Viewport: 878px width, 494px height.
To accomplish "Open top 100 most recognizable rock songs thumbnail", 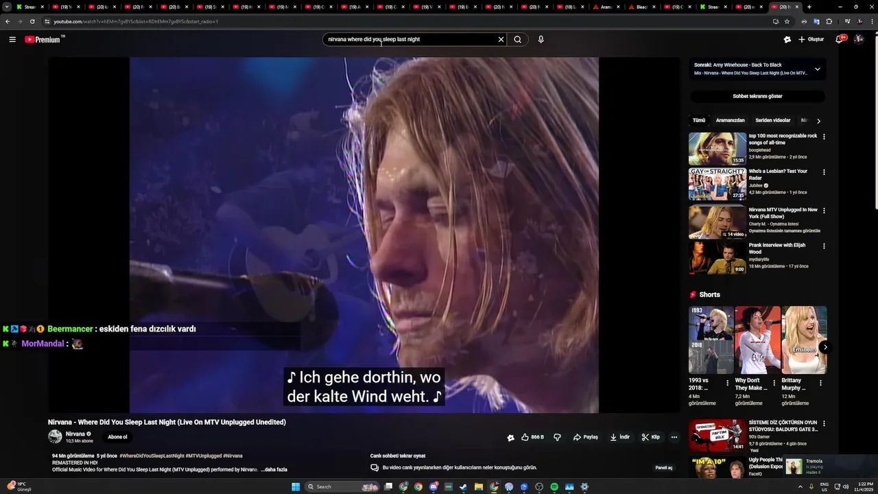I will (x=717, y=148).
